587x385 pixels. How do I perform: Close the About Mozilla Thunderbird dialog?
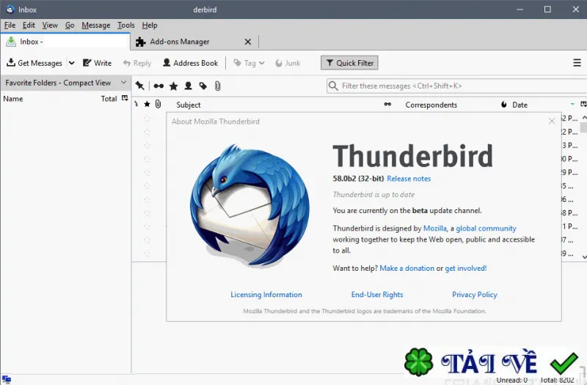tap(552, 121)
